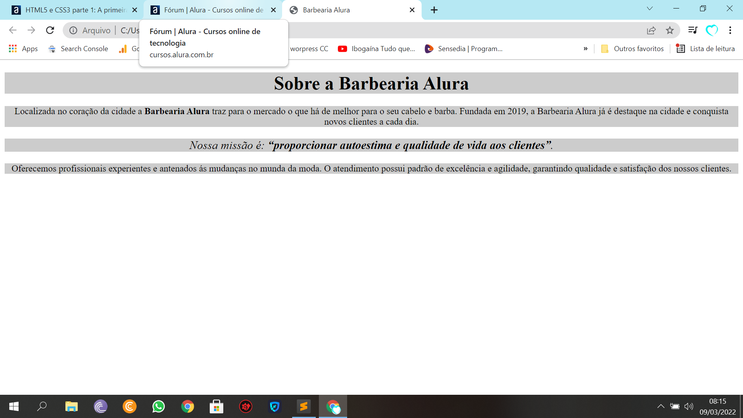Focus the active Chrome window in taskbar
The width and height of the screenshot is (743, 418).
(333, 406)
